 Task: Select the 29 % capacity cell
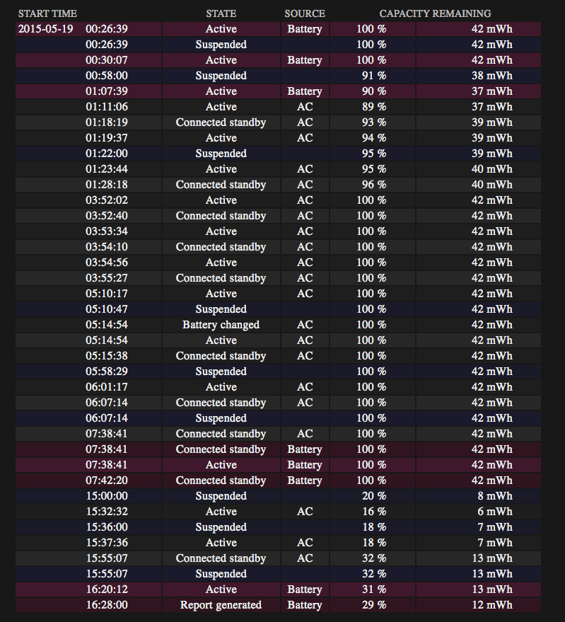(373, 605)
